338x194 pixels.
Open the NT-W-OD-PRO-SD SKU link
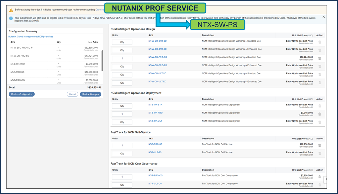tap(157, 57)
